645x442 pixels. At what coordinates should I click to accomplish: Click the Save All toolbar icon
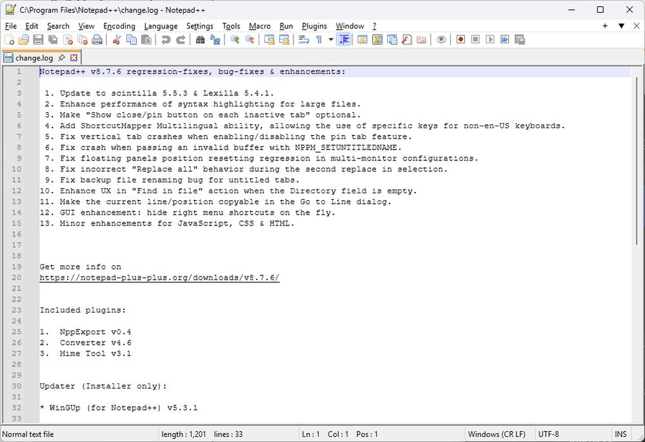tap(53, 39)
